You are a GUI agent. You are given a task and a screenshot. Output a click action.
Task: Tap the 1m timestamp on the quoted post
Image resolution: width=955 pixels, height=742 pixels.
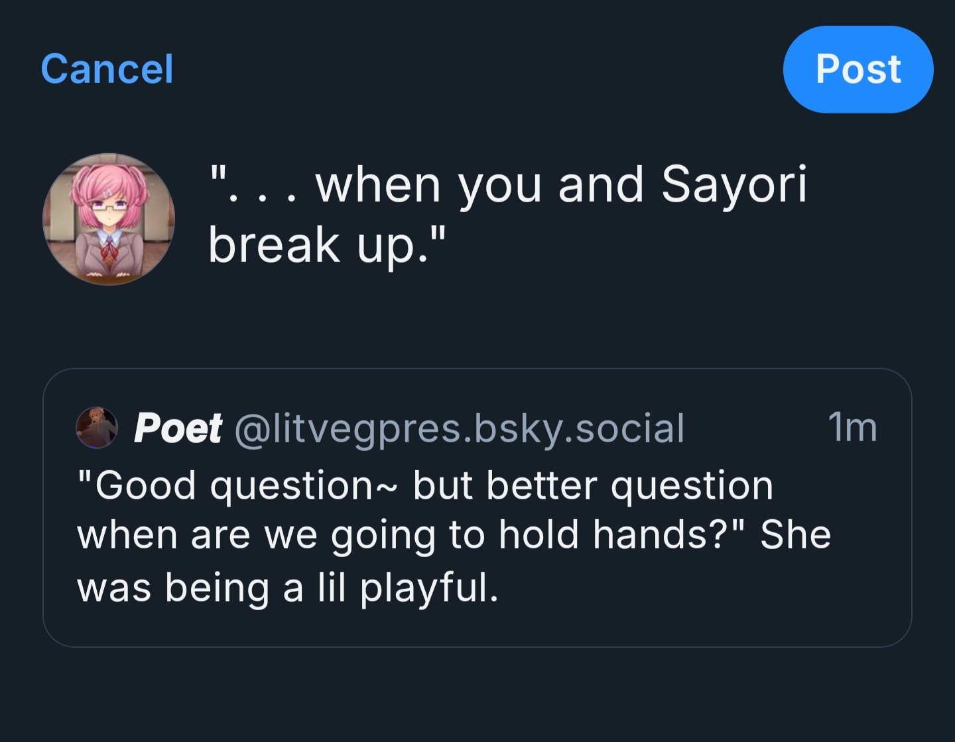coord(852,426)
